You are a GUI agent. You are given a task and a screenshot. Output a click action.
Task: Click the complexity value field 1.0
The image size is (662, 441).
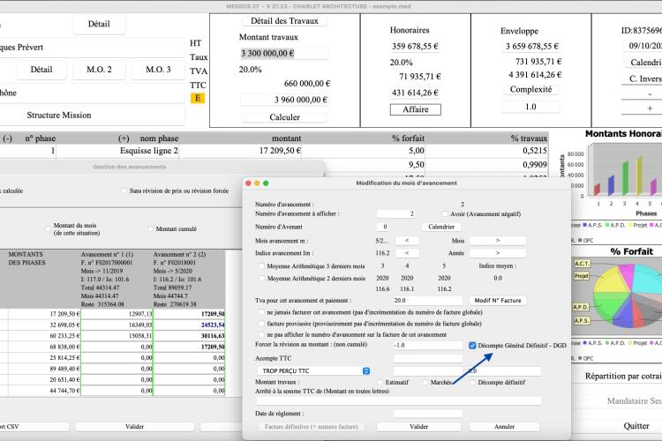(x=530, y=108)
